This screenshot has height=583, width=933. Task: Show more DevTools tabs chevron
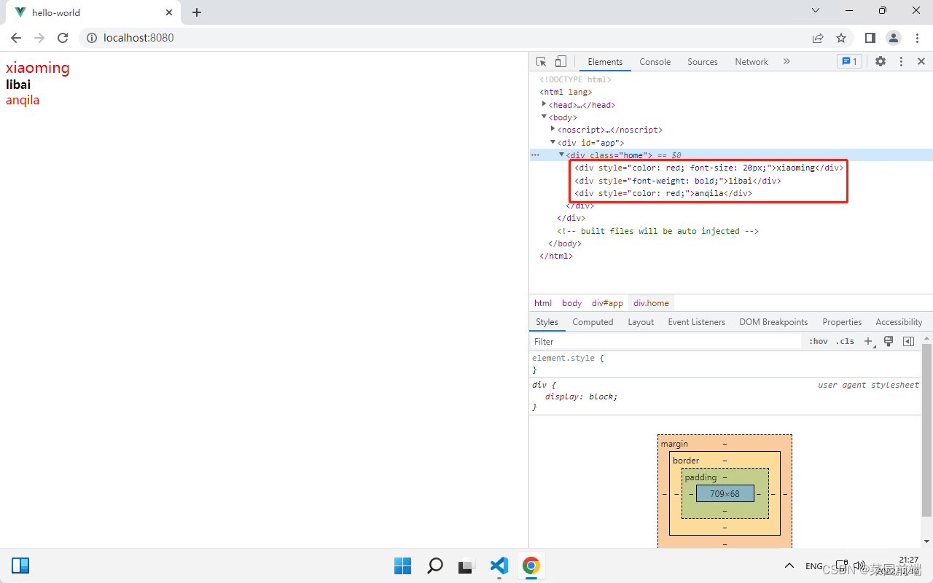786,62
